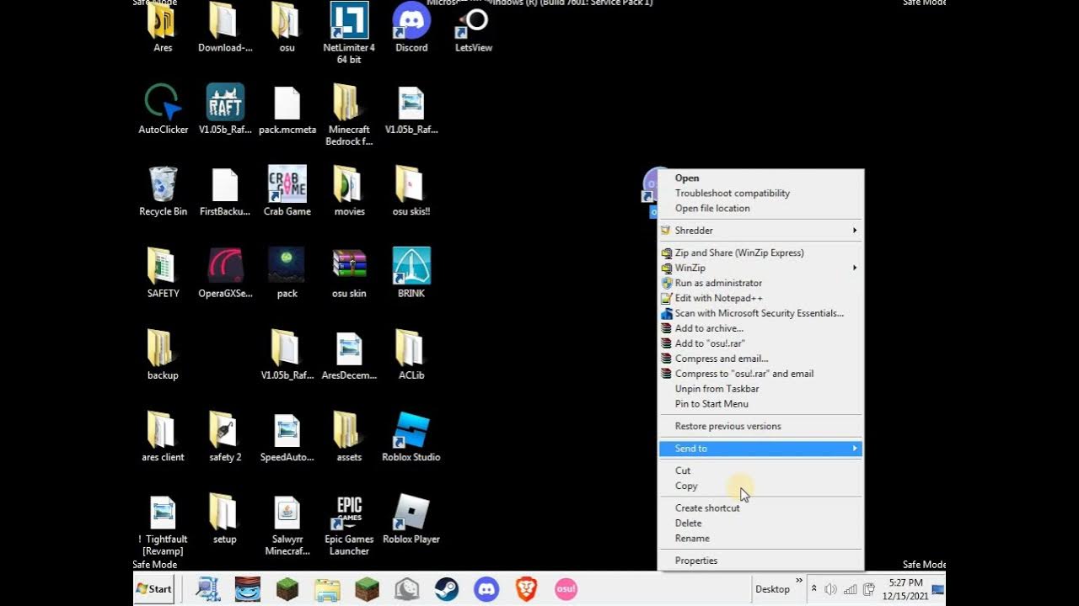Select the AresDecem... image file icon
This screenshot has width=1079, height=606.
pyautogui.click(x=349, y=354)
